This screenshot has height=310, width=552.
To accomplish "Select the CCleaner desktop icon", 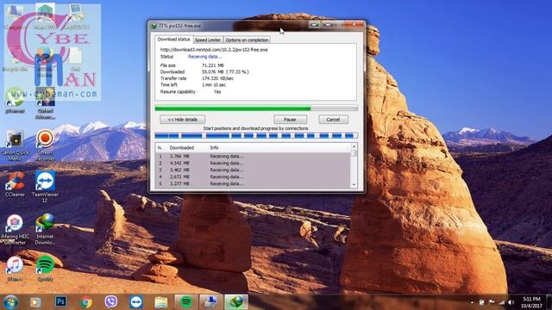I will (15, 184).
